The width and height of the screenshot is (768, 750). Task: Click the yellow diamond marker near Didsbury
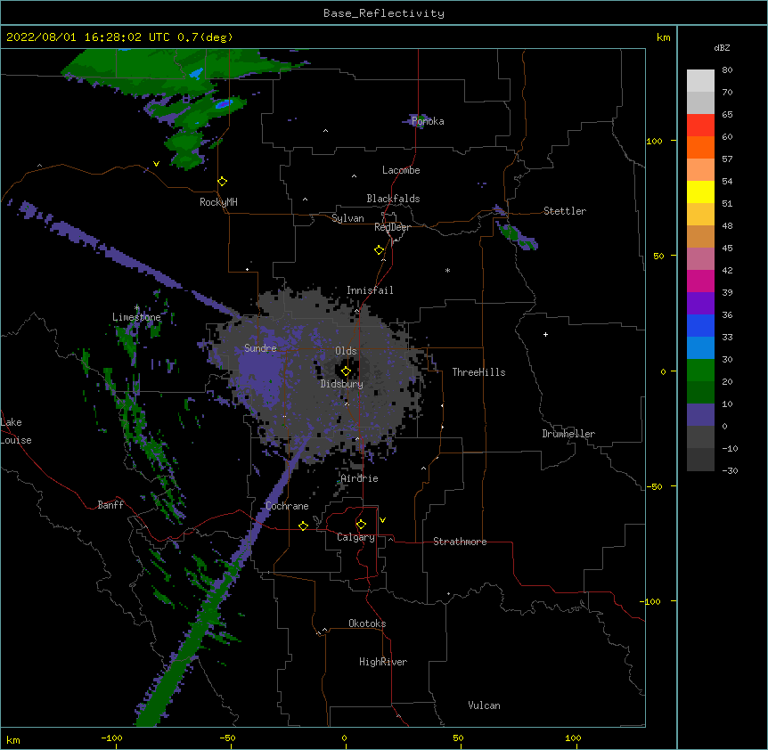(346, 371)
